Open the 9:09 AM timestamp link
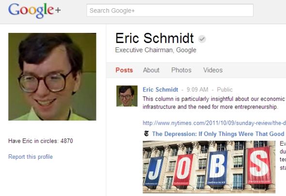Viewport: 286px width, 196px height. click(x=197, y=90)
